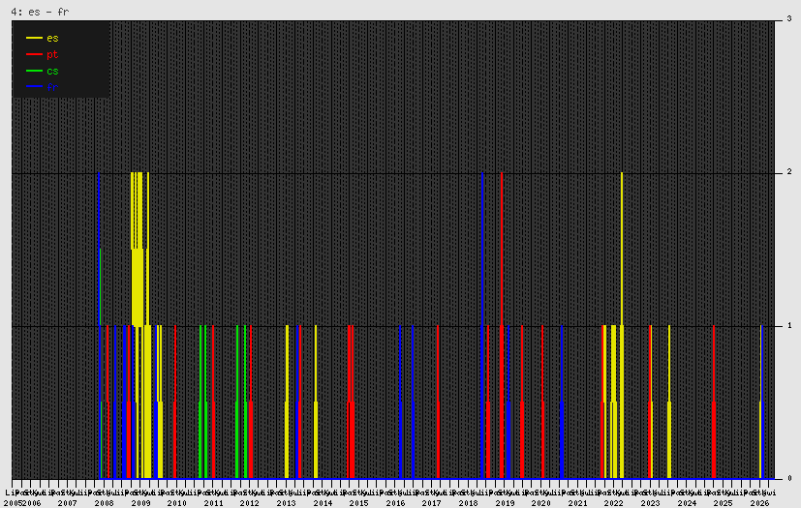Click the blue bar between 2020 and 2021
801x508 pixels.
coord(562,402)
